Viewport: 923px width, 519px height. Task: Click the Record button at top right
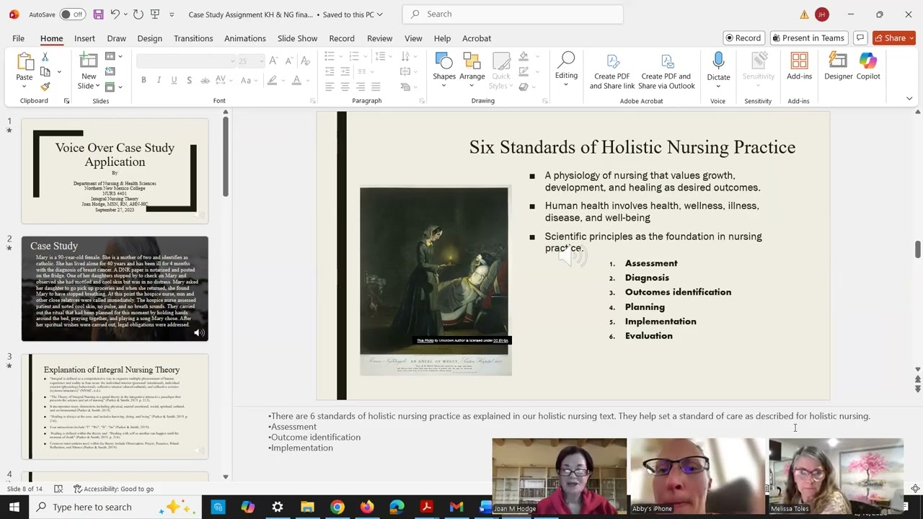pyautogui.click(x=743, y=38)
